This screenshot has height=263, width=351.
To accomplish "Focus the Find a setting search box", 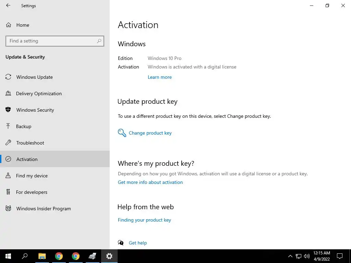I will point(55,41).
